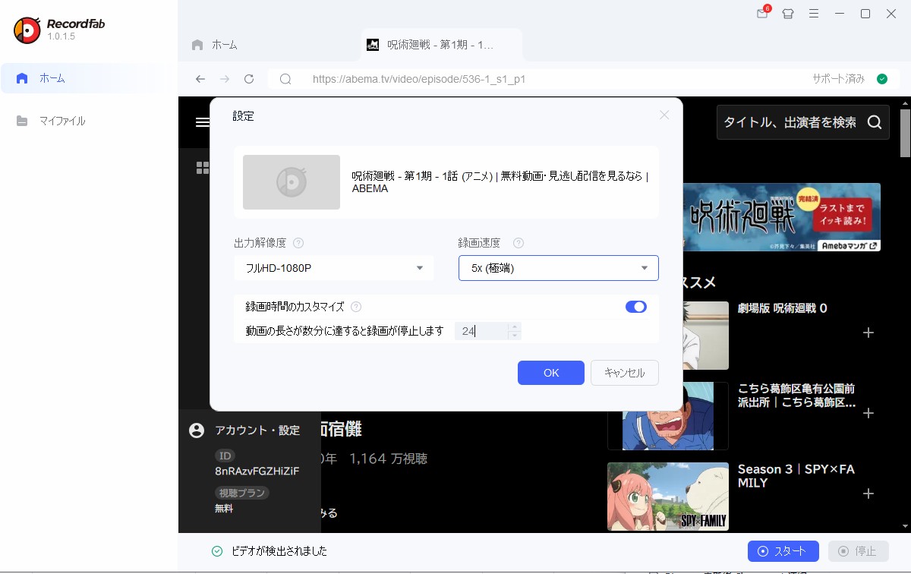Reload the ABEMA page

pyautogui.click(x=249, y=78)
